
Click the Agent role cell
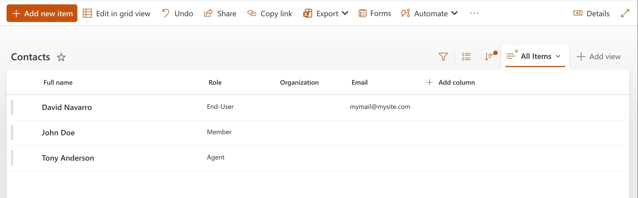coord(216,157)
